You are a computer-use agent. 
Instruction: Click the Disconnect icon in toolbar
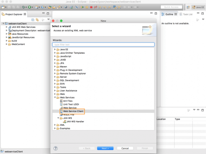tap(95, 7)
